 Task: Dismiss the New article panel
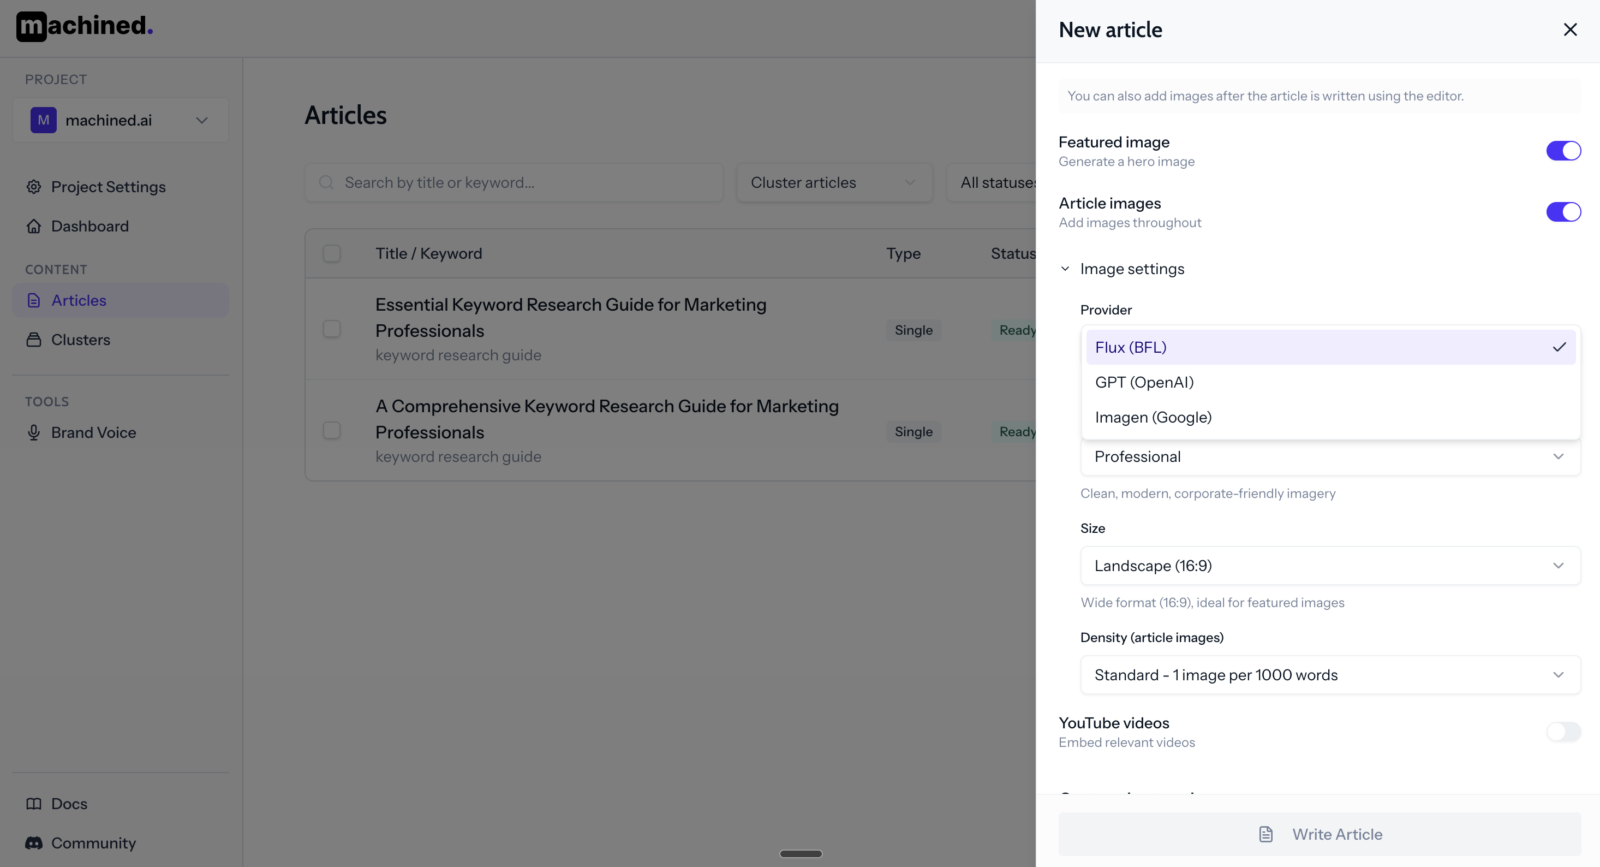(x=1570, y=29)
